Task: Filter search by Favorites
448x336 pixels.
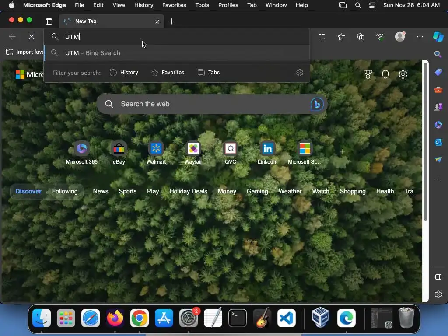Action: (x=168, y=73)
